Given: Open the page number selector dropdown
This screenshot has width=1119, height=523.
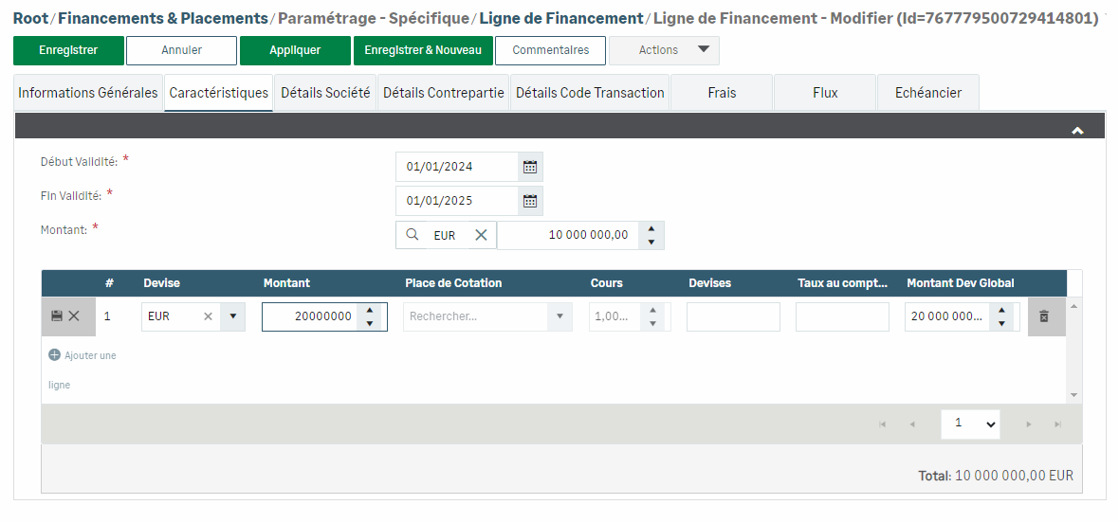Looking at the screenshot, I should click(971, 424).
